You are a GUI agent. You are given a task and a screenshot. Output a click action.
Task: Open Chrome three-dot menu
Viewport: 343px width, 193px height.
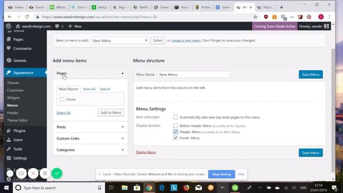330,17
